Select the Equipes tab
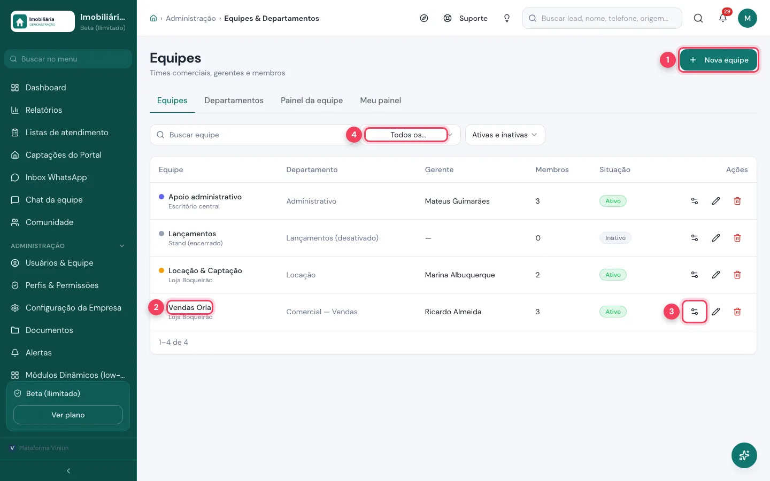 tap(172, 100)
